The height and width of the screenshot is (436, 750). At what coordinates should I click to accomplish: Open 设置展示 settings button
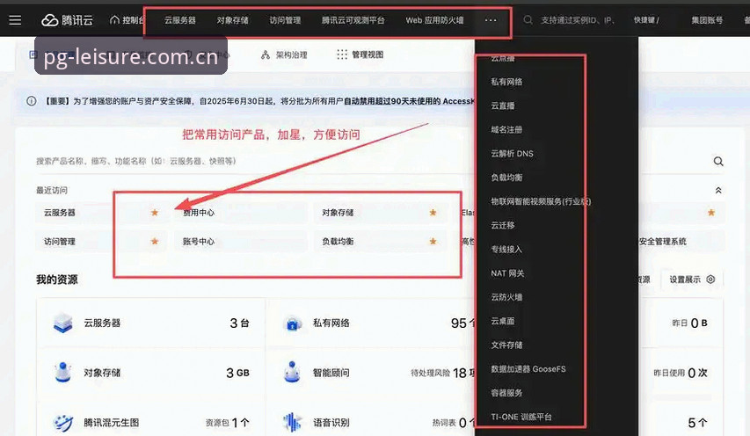point(692,280)
